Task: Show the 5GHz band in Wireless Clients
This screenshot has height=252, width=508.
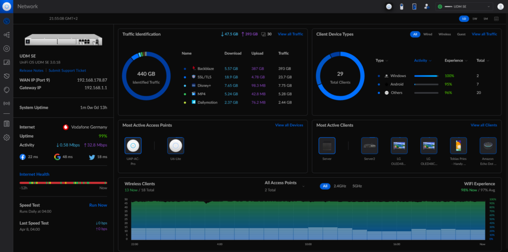Action: coord(357,186)
